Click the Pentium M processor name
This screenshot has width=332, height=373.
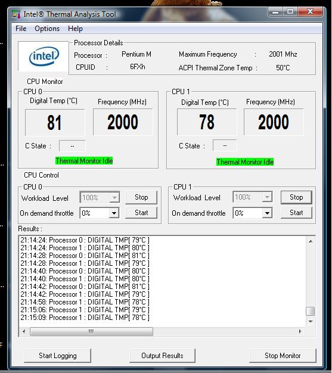click(x=136, y=54)
